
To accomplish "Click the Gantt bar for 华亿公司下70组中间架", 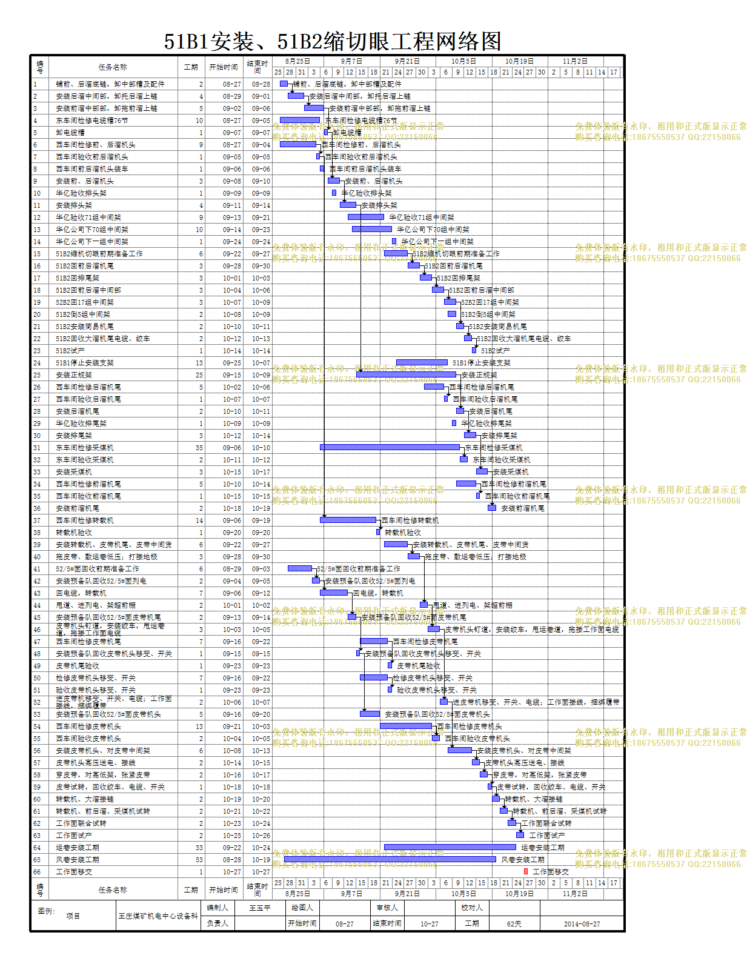I will pos(372,229).
